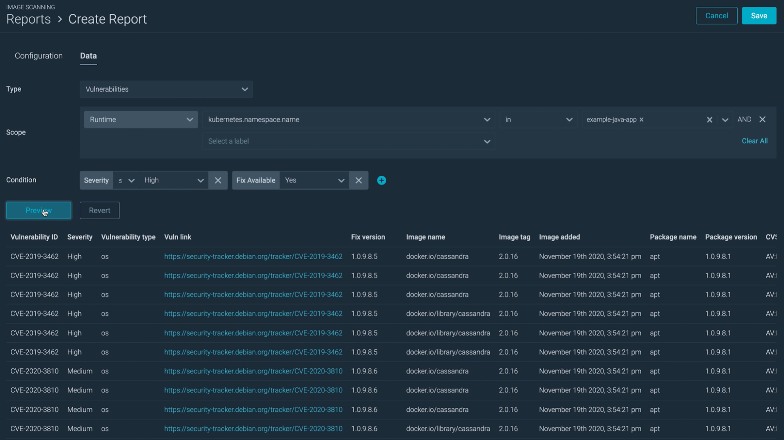Image resolution: width=784 pixels, height=440 pixels.
Task: Open the Fix Available Yes dropdown
Action: 314,180
